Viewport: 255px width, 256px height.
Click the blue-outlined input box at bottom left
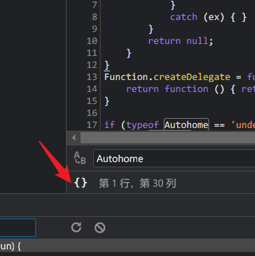[x=18, y=228]
